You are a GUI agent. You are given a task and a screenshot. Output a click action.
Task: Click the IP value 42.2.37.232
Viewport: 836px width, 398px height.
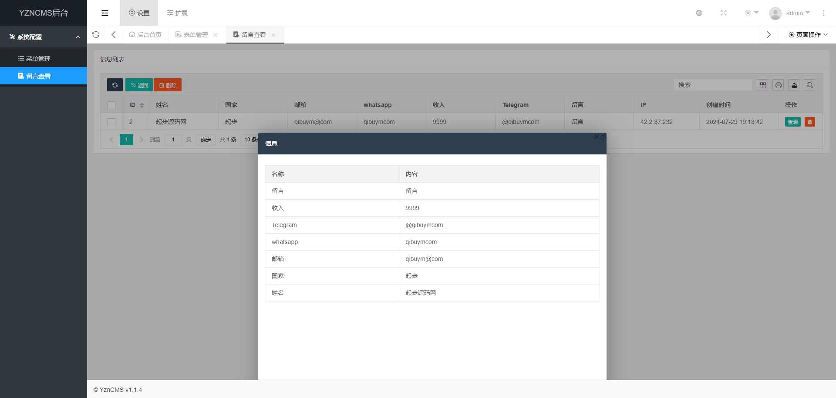[657, 122]
